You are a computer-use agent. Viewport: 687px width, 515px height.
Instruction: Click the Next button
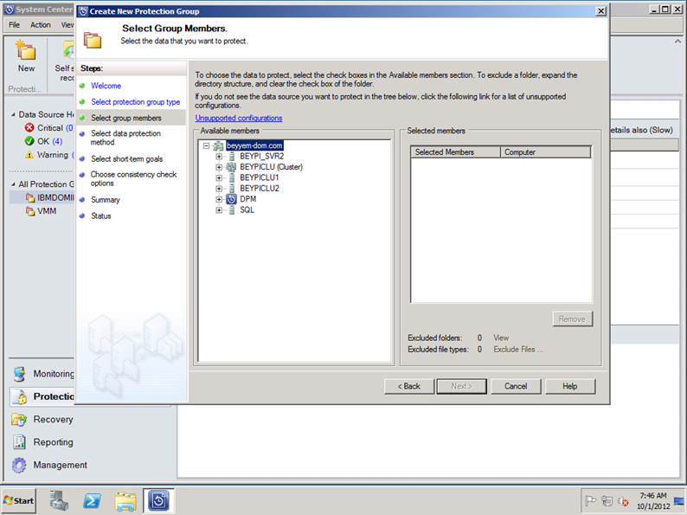461,386
